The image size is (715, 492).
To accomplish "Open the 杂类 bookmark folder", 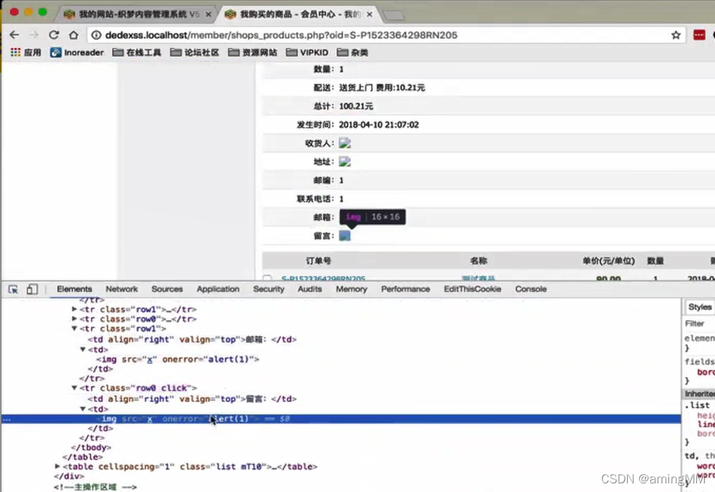I will click(x=353, y=53).
